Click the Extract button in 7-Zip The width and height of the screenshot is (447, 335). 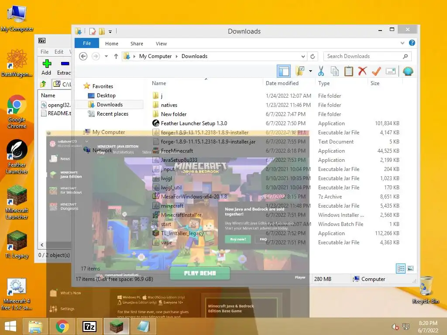click(x=65, y=68)
